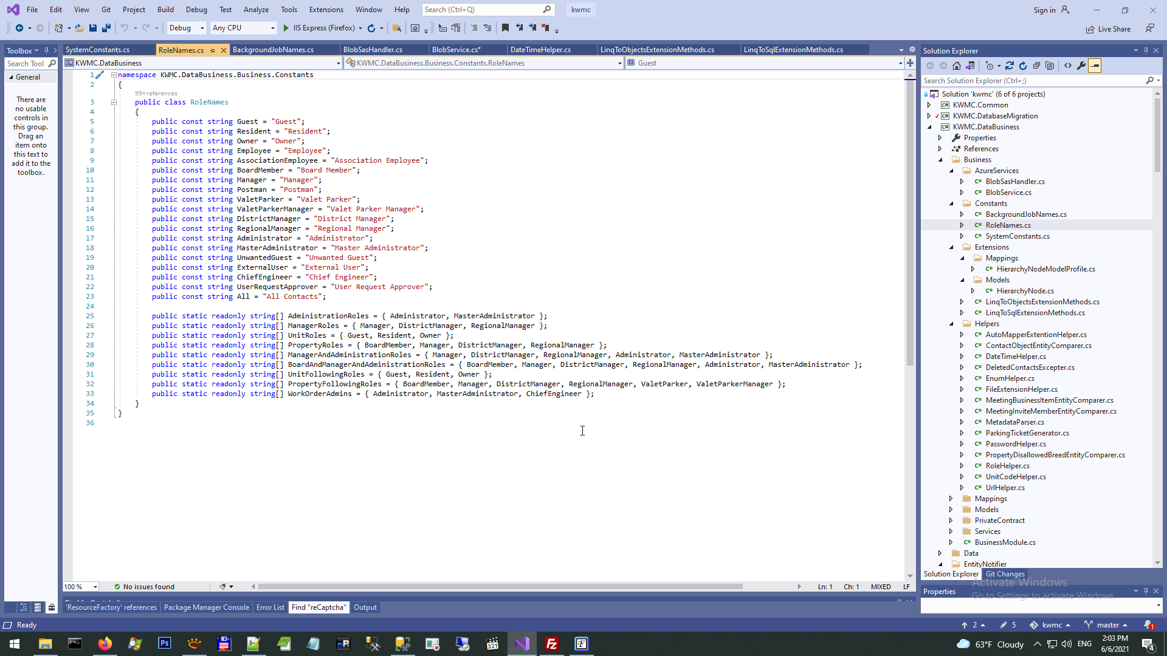Toggle pin on RoleNames.cs tab
The image size is (1167, 656).
point(212,50)
